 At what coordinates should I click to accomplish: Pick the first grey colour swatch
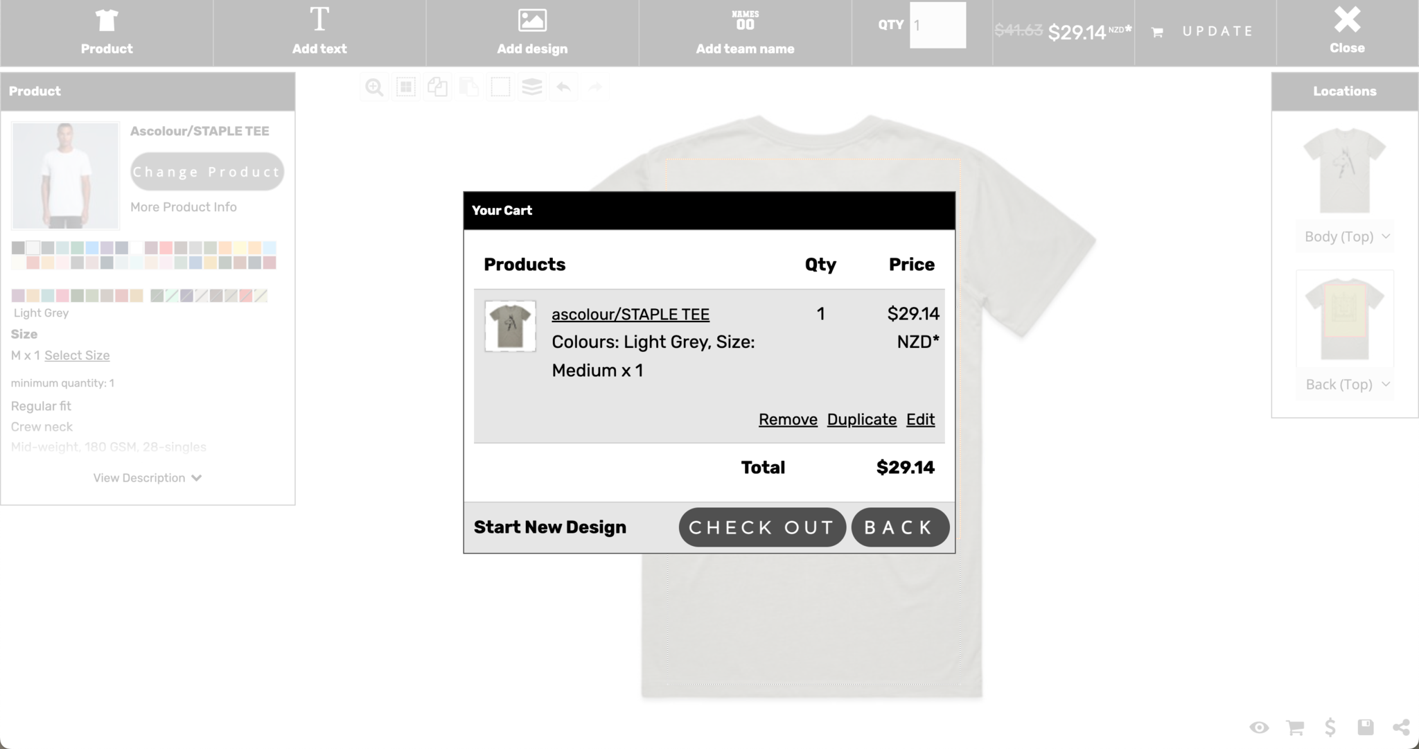[x=18, y=247]
